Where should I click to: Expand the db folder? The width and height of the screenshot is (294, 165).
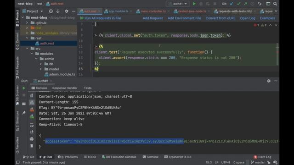(x=41, y=64)
